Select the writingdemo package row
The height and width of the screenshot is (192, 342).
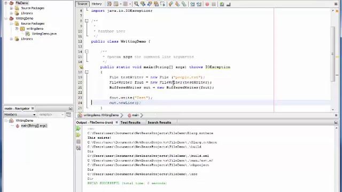click(x=35, y=29)
